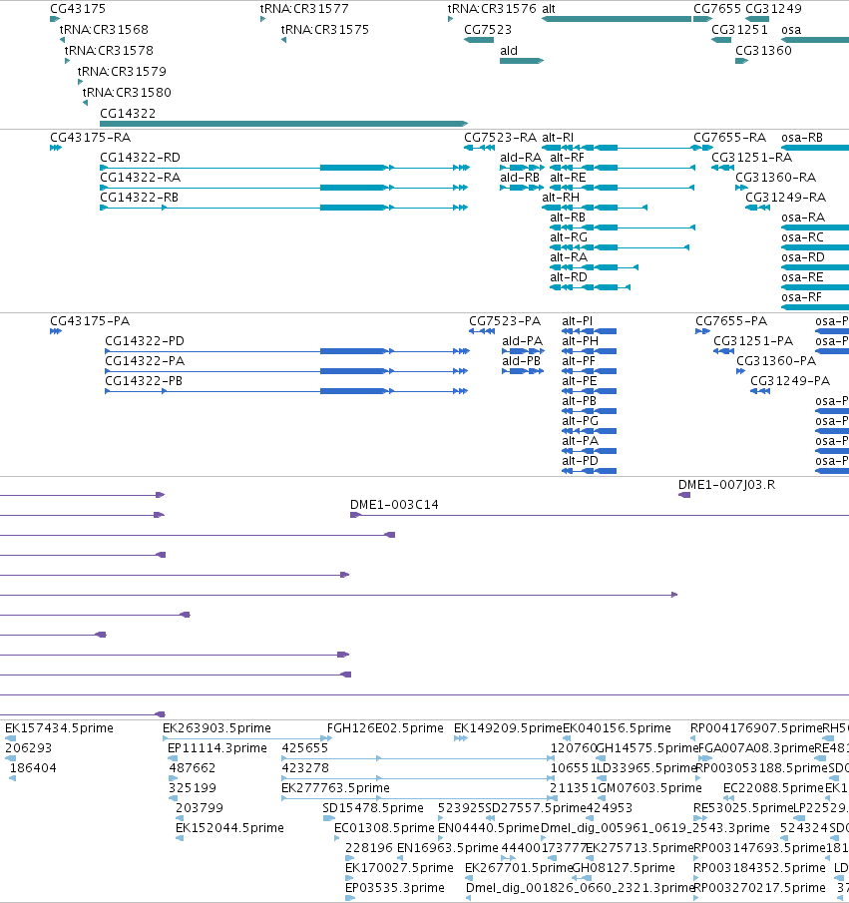Open the EP03535.3prime EST label
849x903 pixels.
click(x=394, y=888)
